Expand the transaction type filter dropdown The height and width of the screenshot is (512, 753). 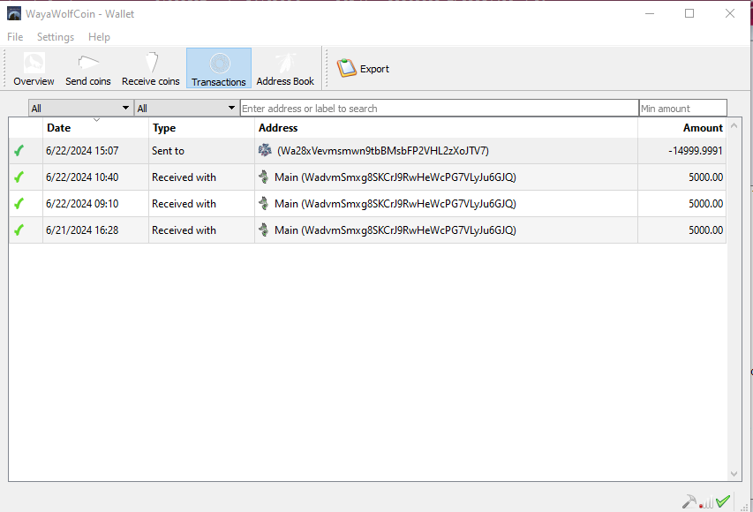click(186, 109)
